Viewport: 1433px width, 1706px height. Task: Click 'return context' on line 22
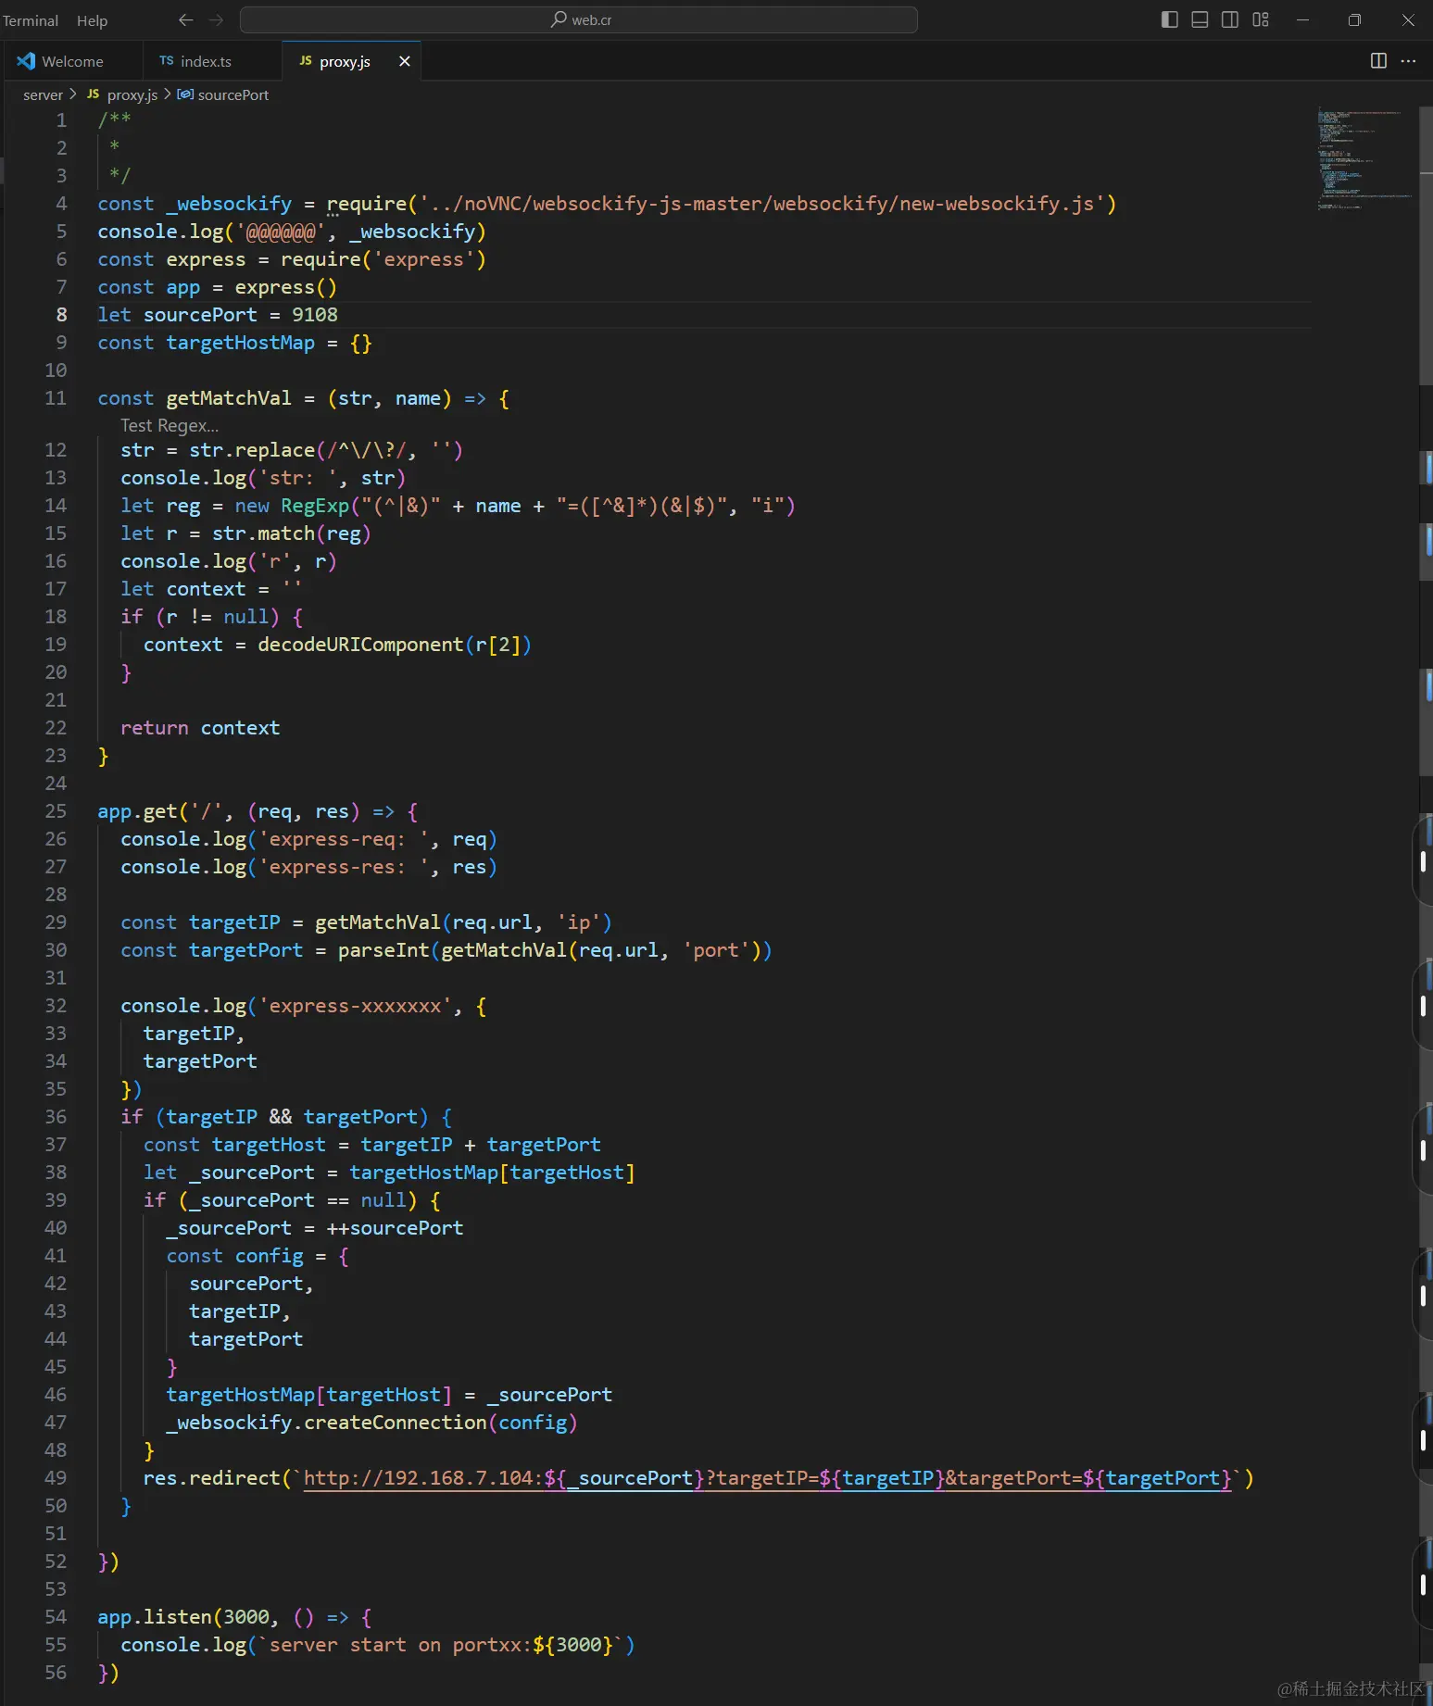point(200,728)
